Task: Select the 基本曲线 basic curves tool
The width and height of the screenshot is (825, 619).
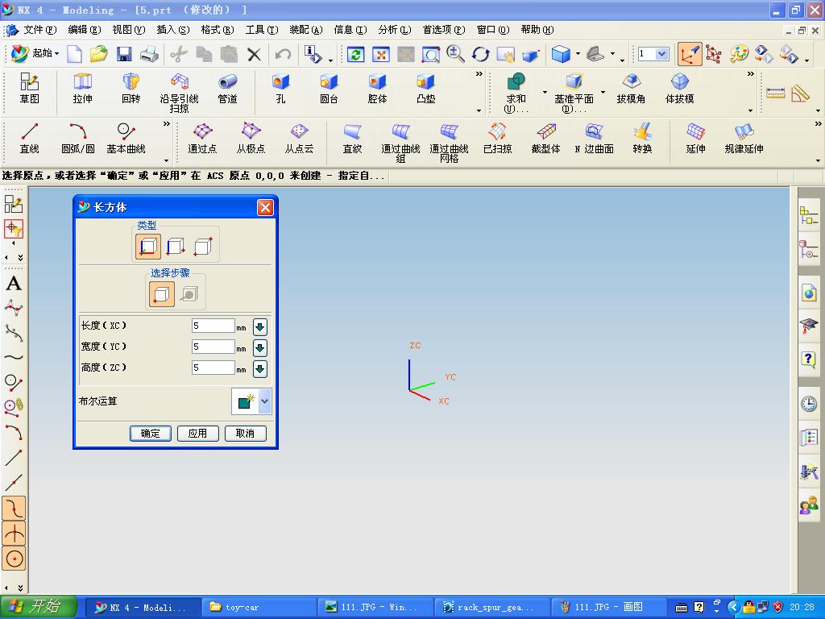Action: click(x=126, y=139)
